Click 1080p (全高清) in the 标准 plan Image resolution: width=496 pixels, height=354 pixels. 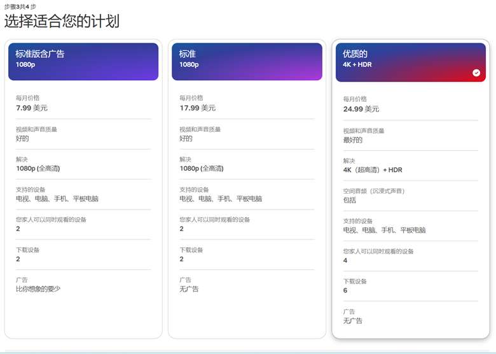(201, 169)
